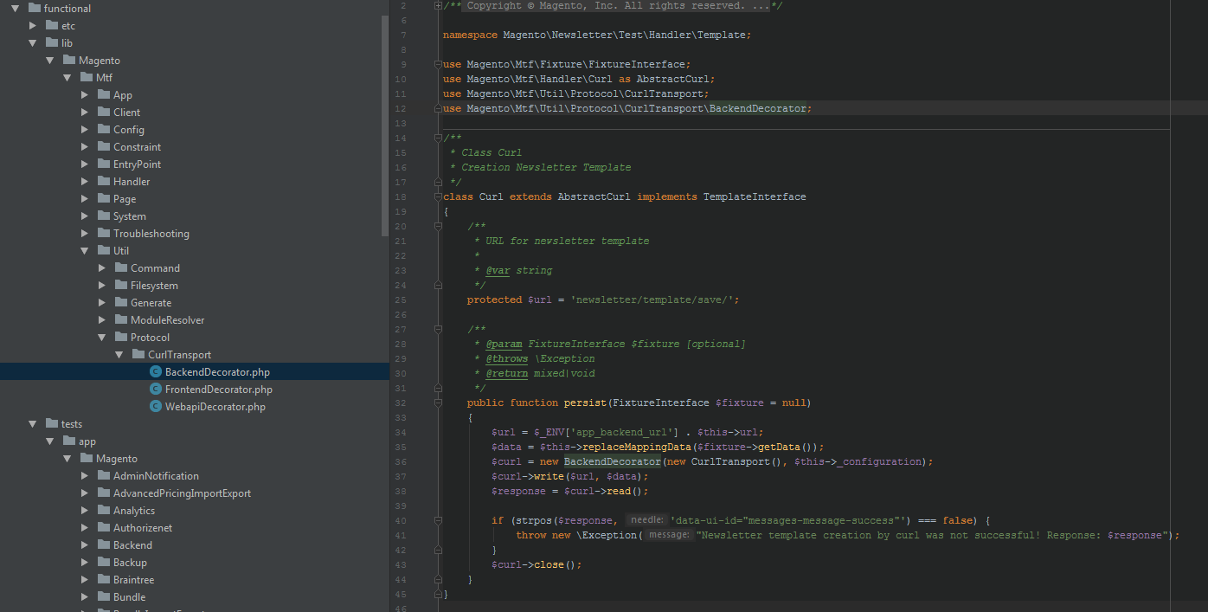Click the folder icon beside functional
The height and width of the screenshot is (612, 1208).
[x=34, y=9]
